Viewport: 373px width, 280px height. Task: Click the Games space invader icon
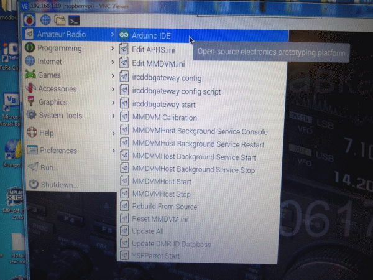(x=30, y=75)
